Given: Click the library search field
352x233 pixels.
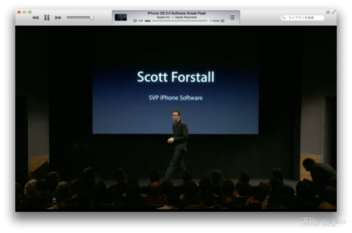Looking at the screenshot, I should coord(302,18).
